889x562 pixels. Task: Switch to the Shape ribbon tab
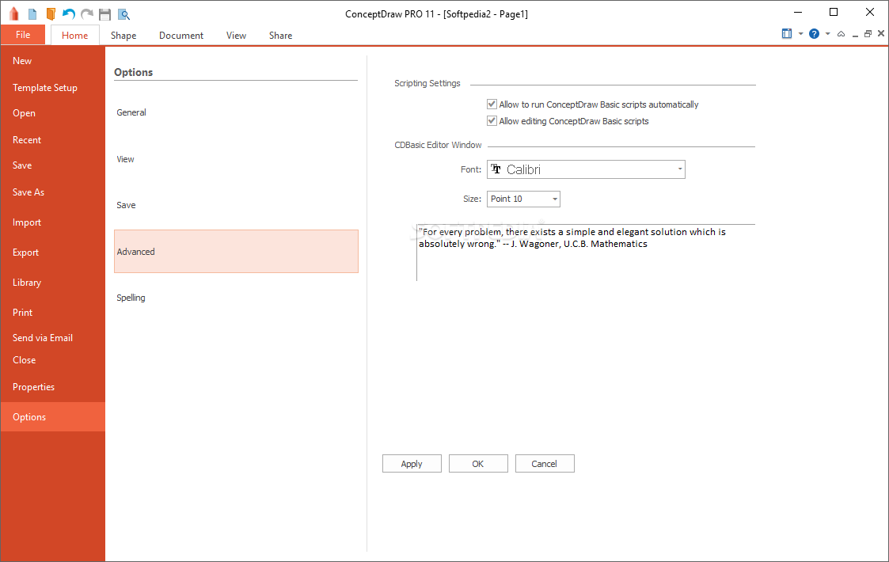(x=123, y=35)
